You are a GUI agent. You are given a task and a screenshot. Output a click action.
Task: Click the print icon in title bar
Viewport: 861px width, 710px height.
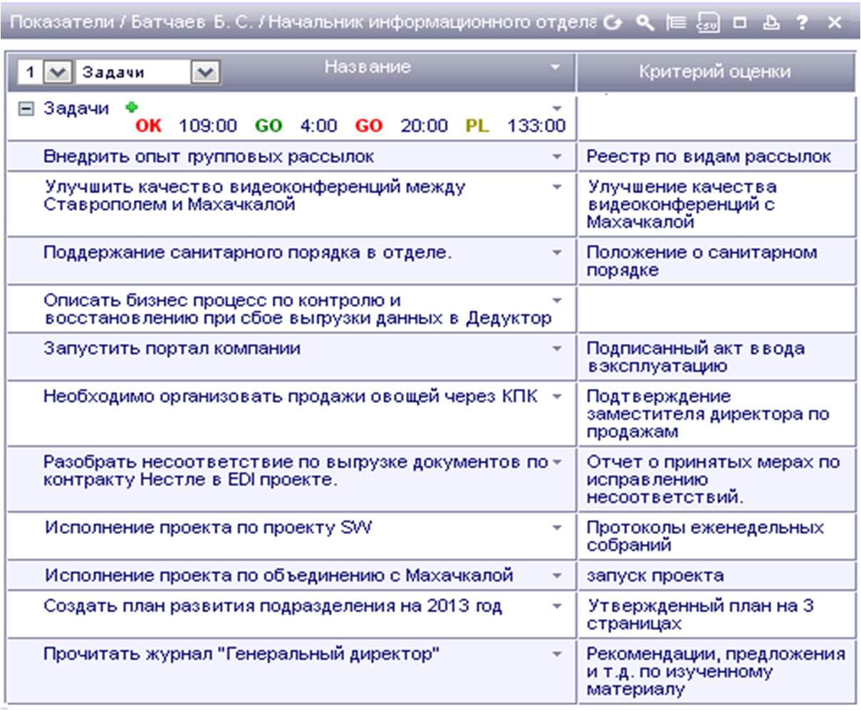coord(771,22)
